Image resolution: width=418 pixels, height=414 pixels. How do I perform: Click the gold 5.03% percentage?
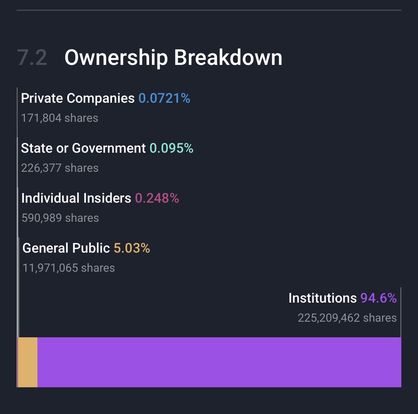132,248
